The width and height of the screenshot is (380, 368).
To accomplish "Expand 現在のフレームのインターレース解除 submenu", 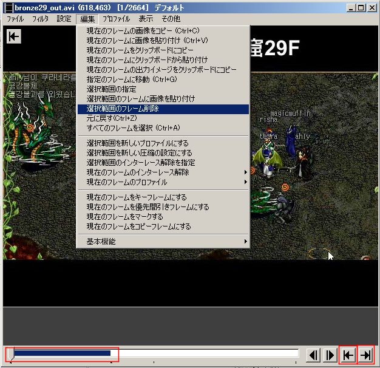I will pyautogui.click(x=163, y=172).
